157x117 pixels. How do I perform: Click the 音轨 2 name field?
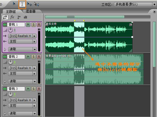(16, 57)
